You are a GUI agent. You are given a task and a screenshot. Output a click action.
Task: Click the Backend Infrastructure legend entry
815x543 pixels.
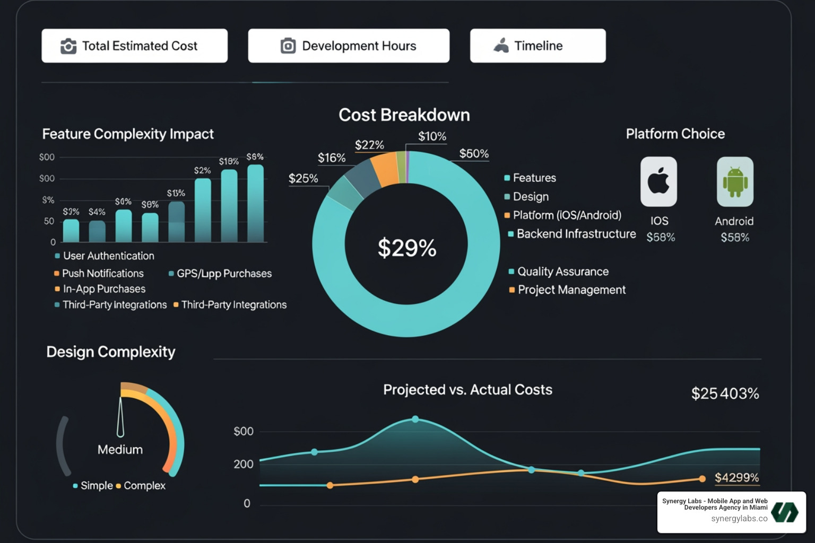[x=576, y=234]
